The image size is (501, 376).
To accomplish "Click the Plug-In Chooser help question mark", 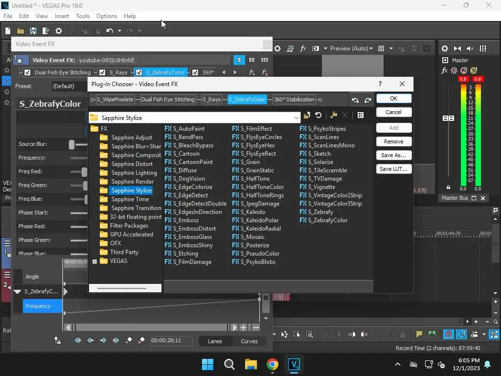I will [380, 84].
